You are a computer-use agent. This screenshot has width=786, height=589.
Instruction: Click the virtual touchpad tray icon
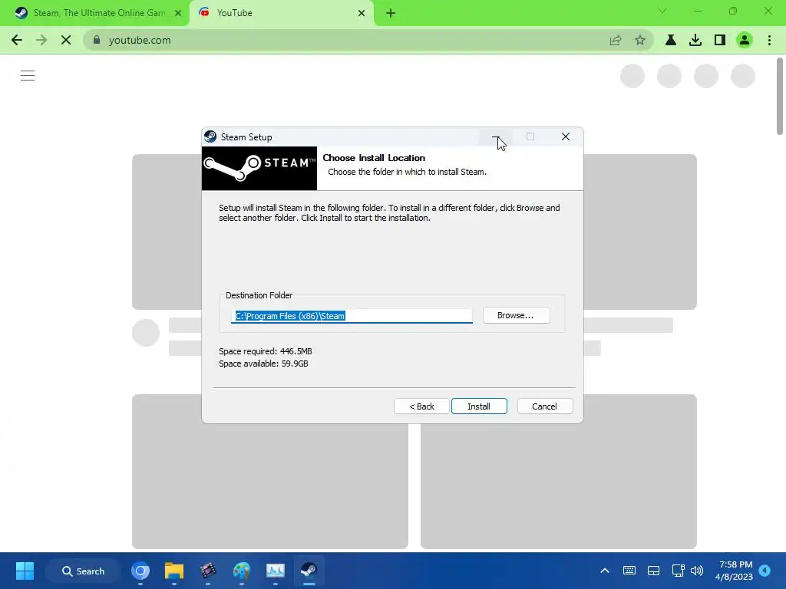(x=654, y=571)
